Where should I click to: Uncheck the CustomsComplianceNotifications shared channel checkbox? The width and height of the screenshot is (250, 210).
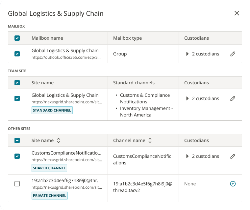(x=17, y=156)
